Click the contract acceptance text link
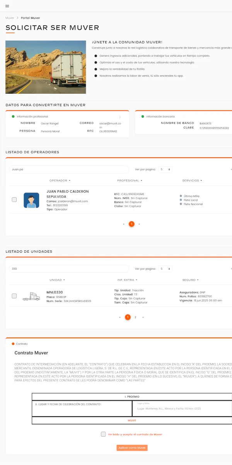This screenshot has height=465, width=232. pyautogui.click(x=135, y=434)
